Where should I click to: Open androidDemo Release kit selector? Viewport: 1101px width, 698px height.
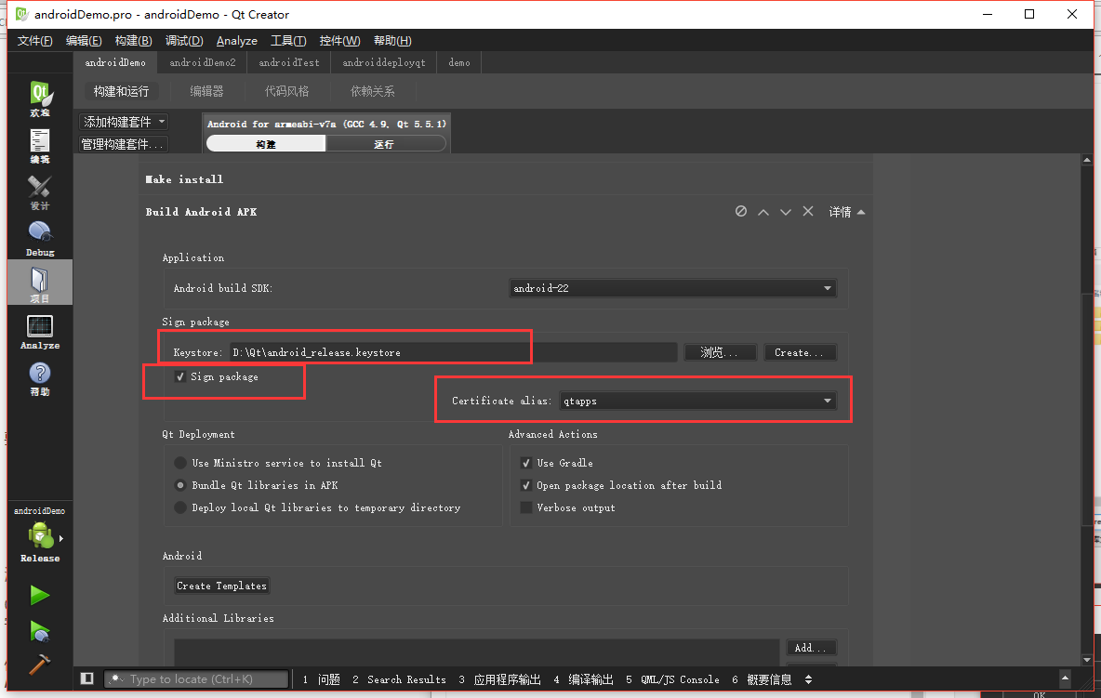coord(40,534)
